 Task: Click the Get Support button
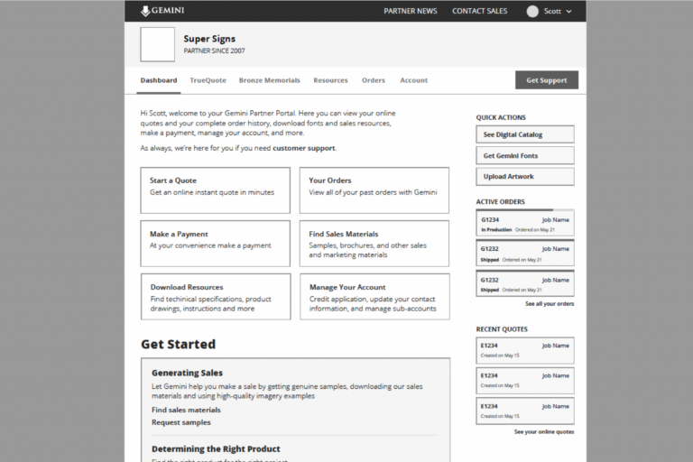[547, 80]
